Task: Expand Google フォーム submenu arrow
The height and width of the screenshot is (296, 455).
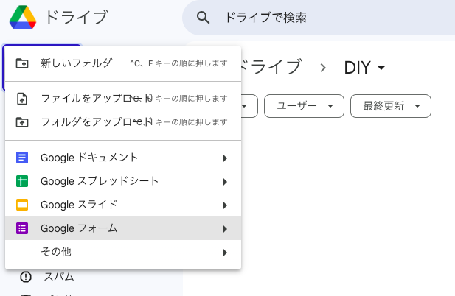Action: [x=225, y=229]
